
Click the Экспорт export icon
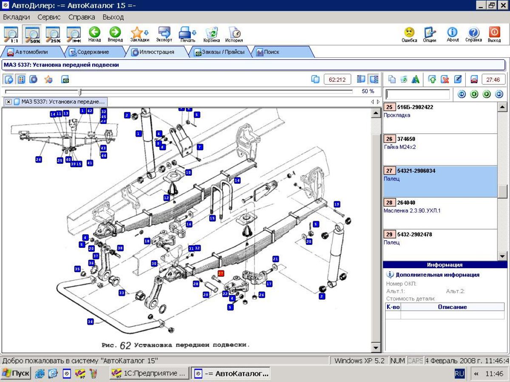pyautogui.click(x=164, y=34)
